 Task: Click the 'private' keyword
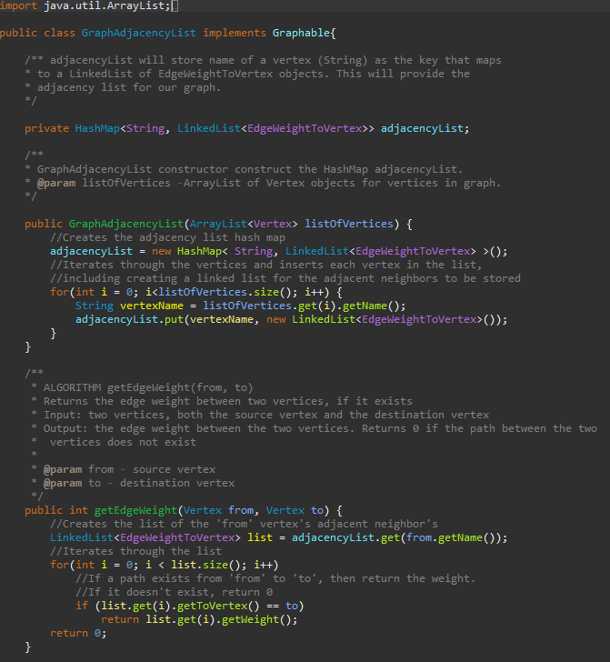tap(46, 128)
